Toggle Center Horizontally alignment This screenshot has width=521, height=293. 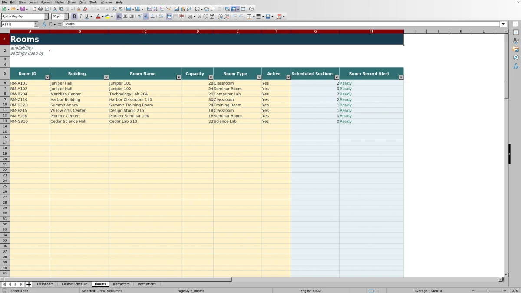tap(125, 16)
